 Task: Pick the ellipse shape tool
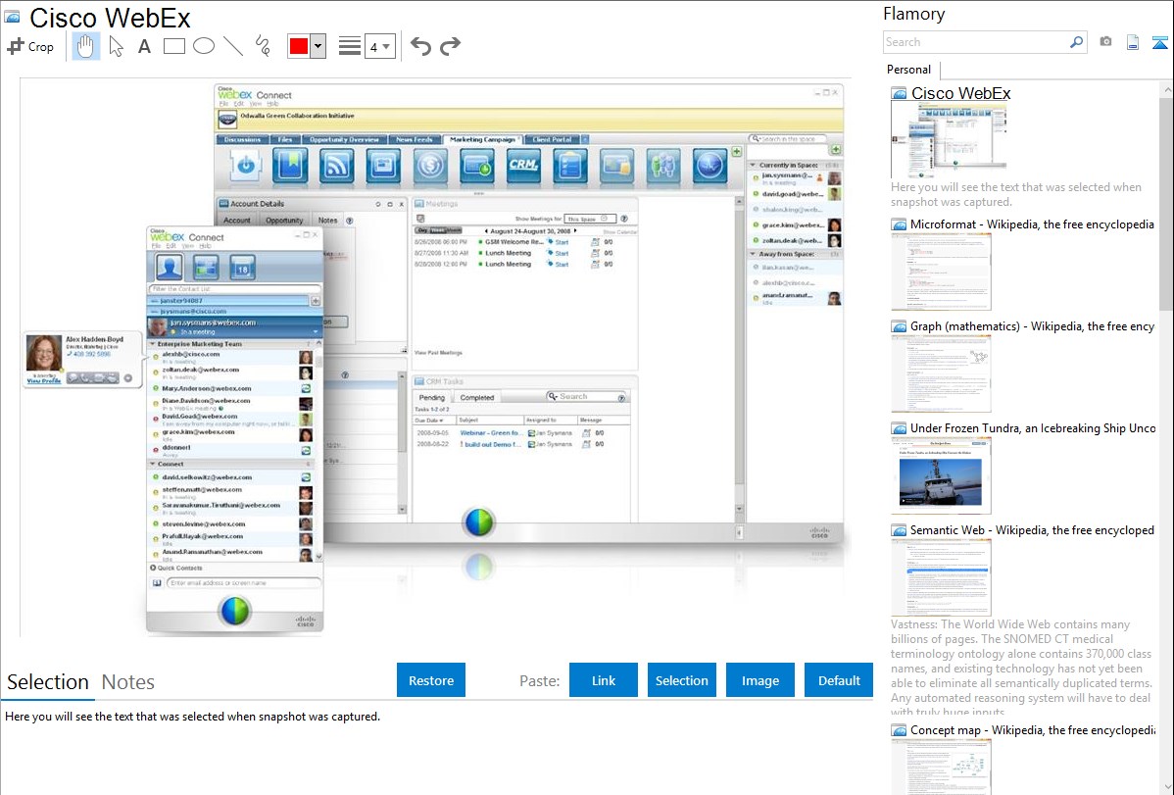(x=204, y=46)
